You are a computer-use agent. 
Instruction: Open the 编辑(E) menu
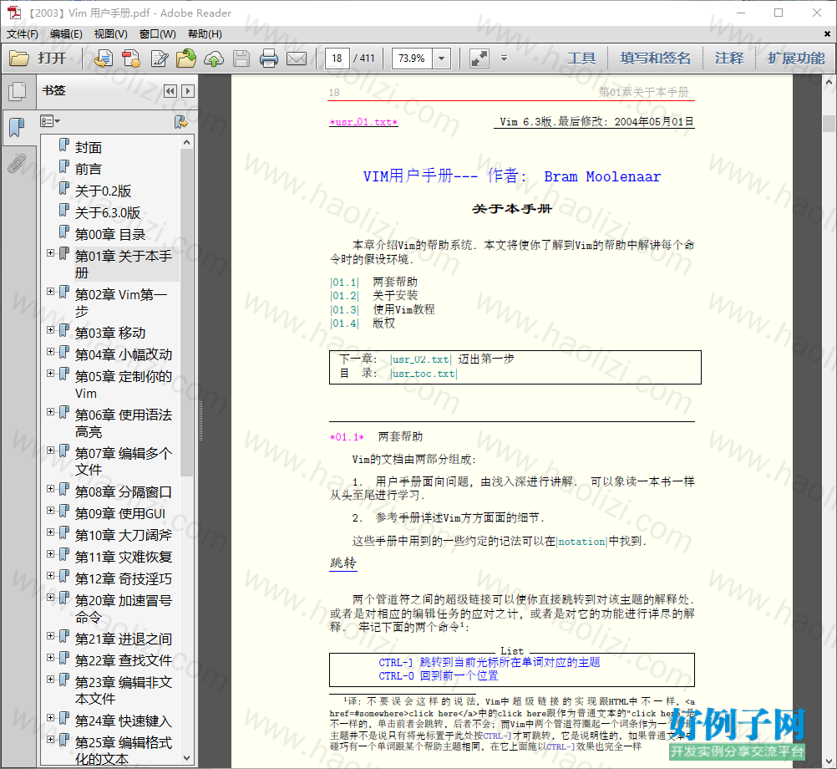[66, 34]
